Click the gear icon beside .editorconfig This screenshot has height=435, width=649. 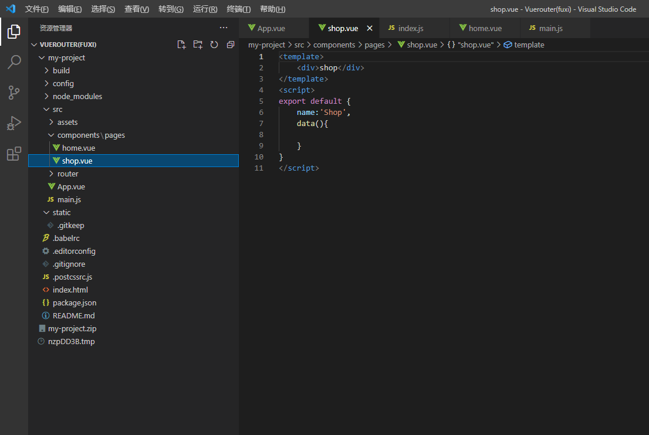coord(46,251)
